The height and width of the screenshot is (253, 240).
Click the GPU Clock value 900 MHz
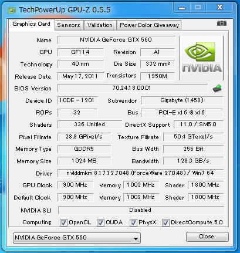[75, 185]
